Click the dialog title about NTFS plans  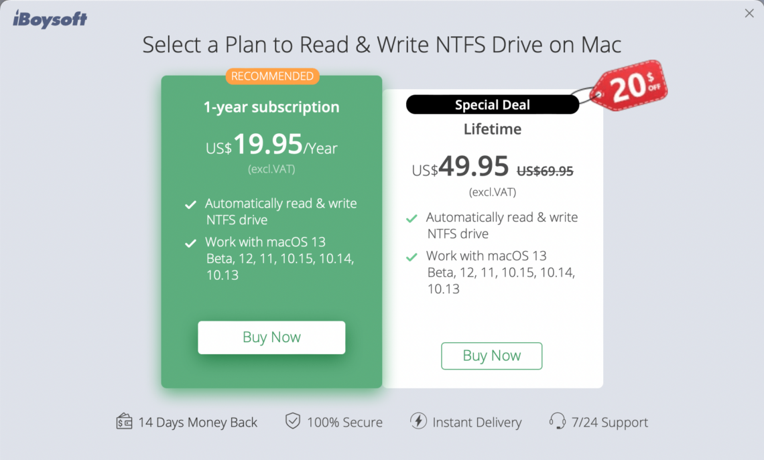point(381,44)
